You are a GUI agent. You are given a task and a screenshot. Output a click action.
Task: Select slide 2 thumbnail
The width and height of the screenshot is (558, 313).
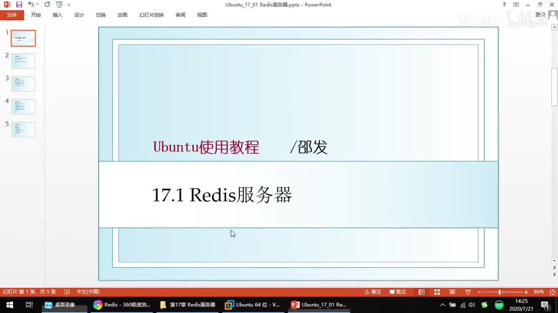pyautogui.click(x=23, y=61)
